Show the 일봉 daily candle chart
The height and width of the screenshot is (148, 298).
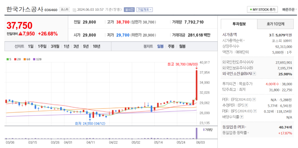160,46
